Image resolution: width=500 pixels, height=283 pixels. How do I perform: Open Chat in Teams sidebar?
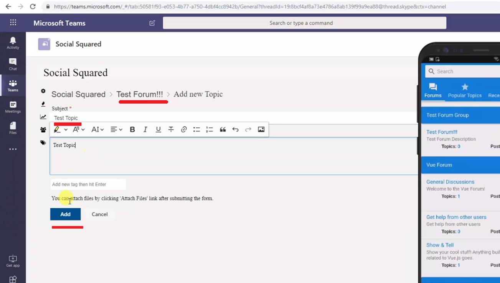point(13,64)
